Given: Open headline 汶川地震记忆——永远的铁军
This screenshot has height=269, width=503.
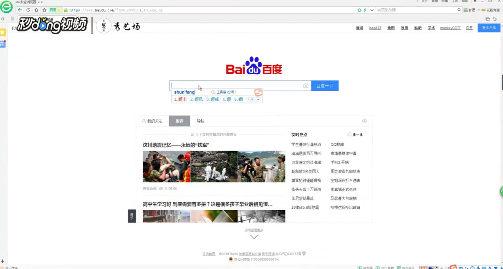Looking at the screenshot, I should pyautogui.click(x=176, y=145).
